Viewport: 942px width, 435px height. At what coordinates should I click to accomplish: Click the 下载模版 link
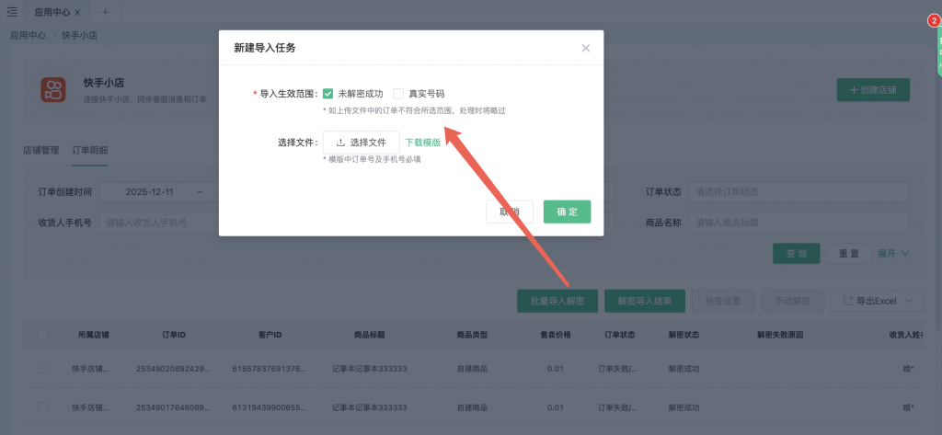tap(423, 143)
